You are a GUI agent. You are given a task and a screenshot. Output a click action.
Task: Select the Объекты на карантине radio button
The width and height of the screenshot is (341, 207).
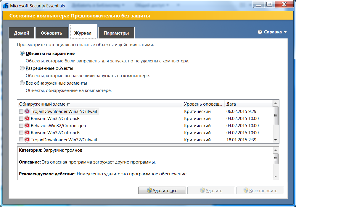tap(22, 53)
